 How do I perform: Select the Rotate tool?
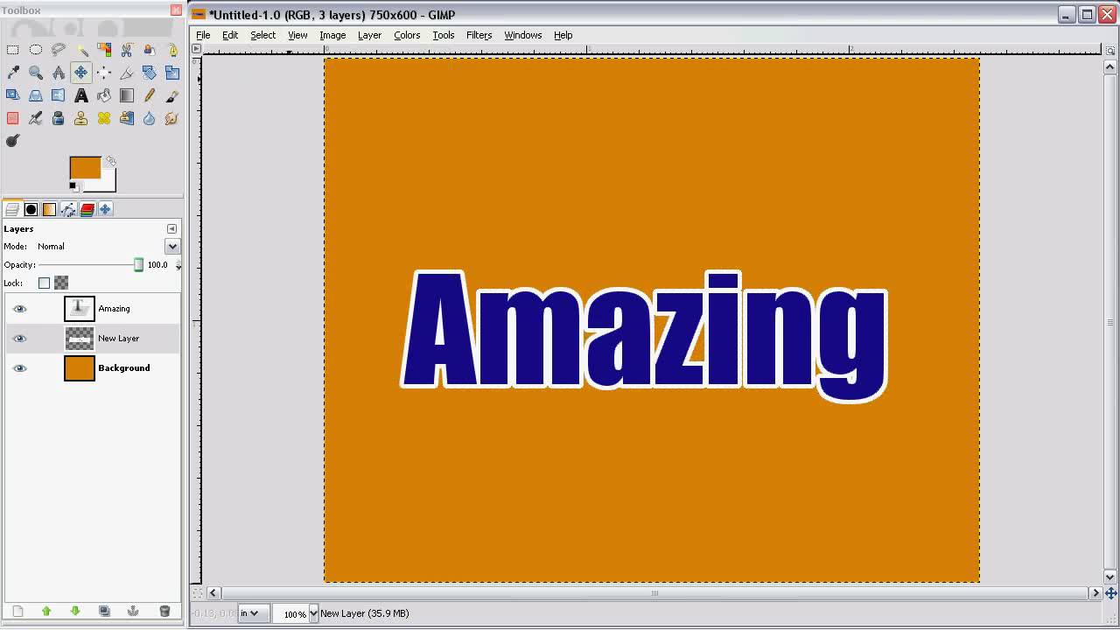[150, 73]
